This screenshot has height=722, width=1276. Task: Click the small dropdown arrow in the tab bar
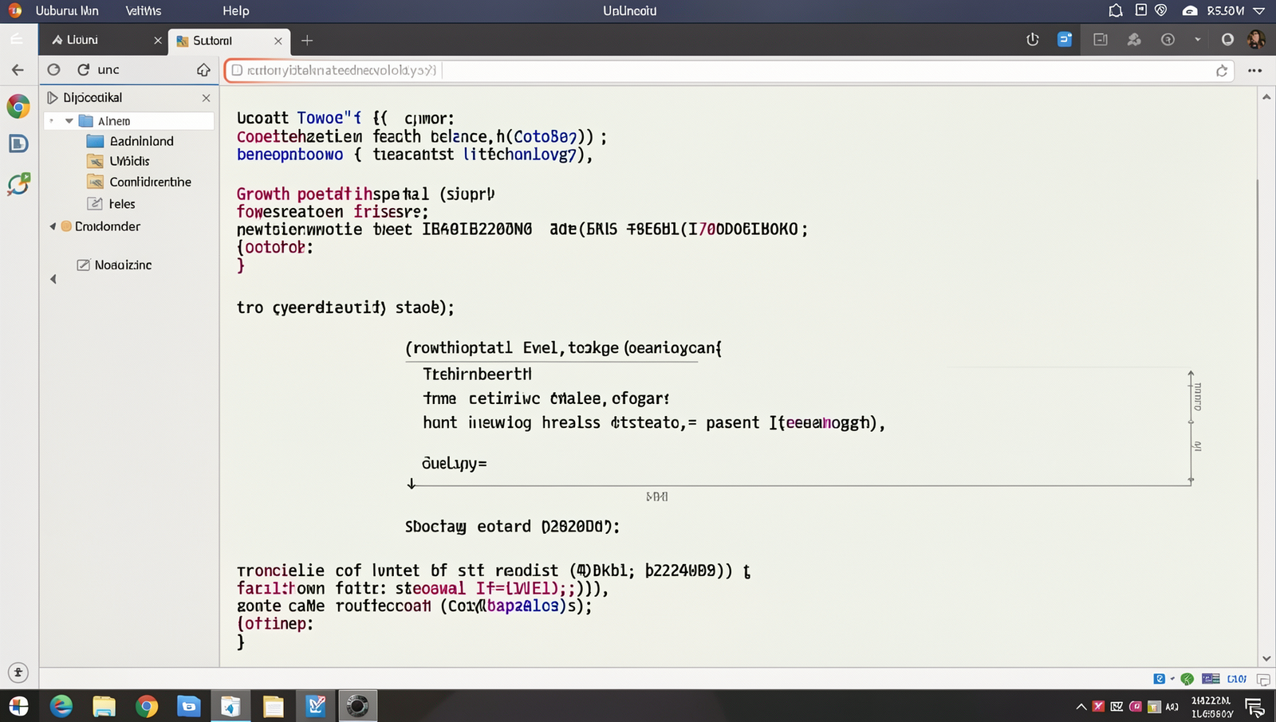pyautogui.click(x=1197, y=39)
